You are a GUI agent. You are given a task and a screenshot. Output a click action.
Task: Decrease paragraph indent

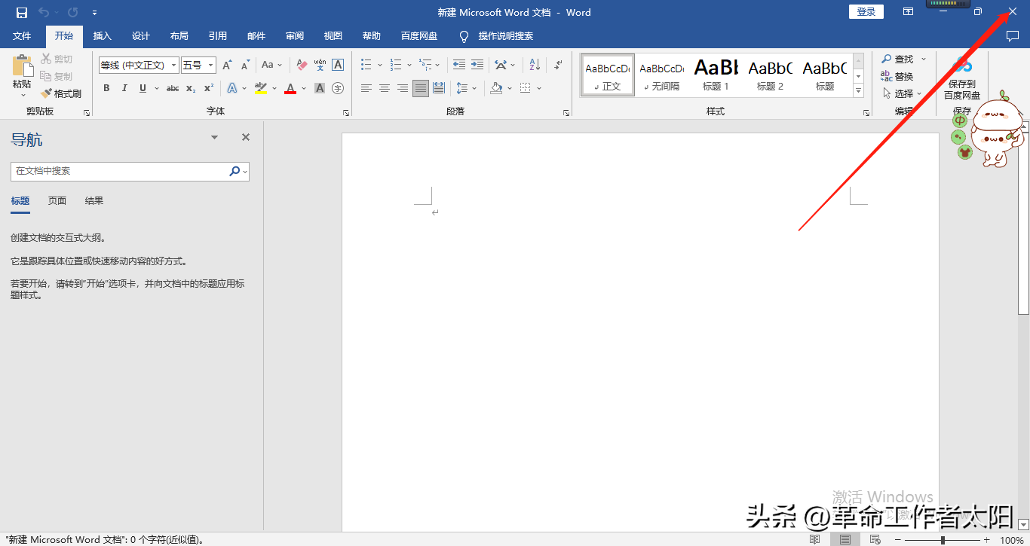tap(458, 65)
